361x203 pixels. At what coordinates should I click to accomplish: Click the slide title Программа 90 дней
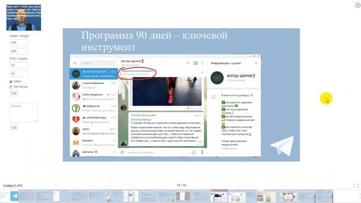click(154, 41)
